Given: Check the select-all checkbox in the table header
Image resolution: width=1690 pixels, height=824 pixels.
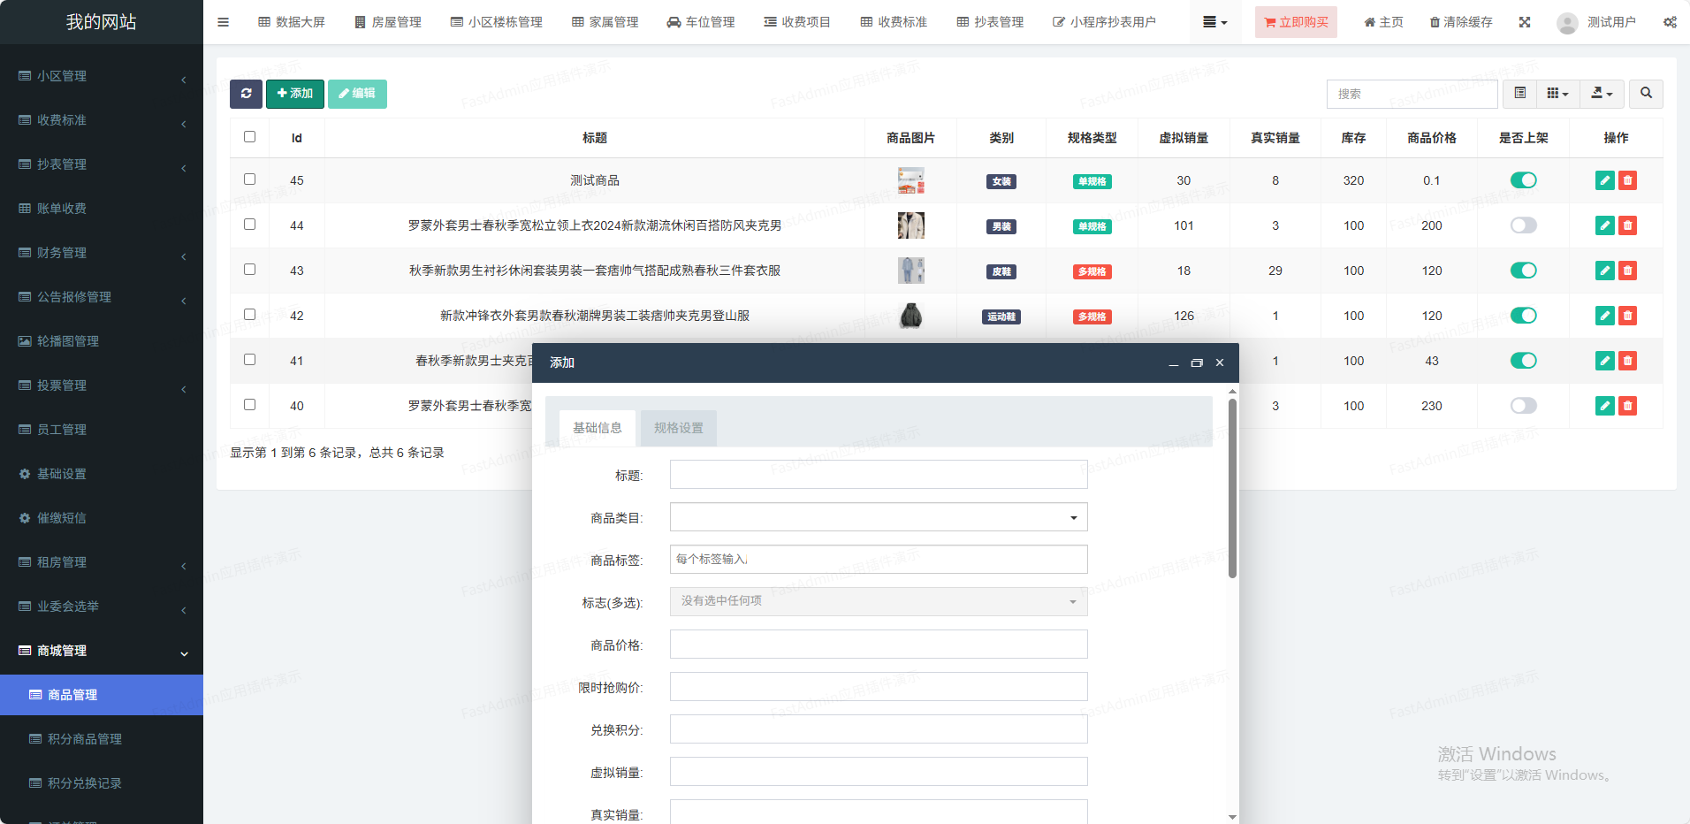Looking at the screenshot, I should 249,137.
